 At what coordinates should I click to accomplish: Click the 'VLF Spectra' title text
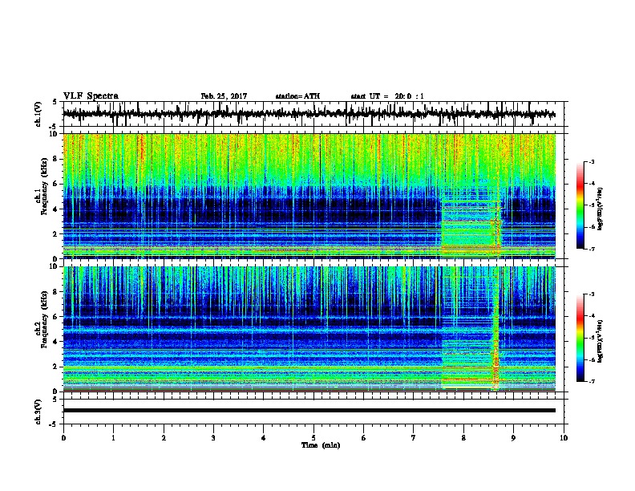pyautogui.click(x=91, y=96)
